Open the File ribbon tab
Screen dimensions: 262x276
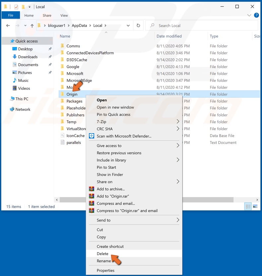tap(11, 15)
